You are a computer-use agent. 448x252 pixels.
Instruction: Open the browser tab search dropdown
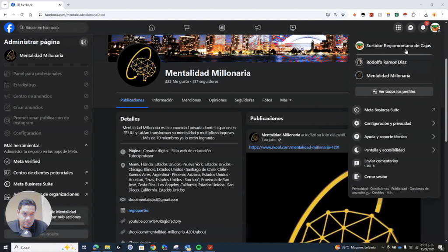click(x=4, y=4)
